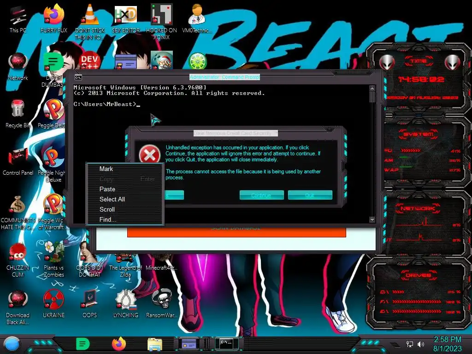Click the taskbar clock showing 2:58 PM
472x354 pixels.
pyautogui.click(x=447, y=344)
